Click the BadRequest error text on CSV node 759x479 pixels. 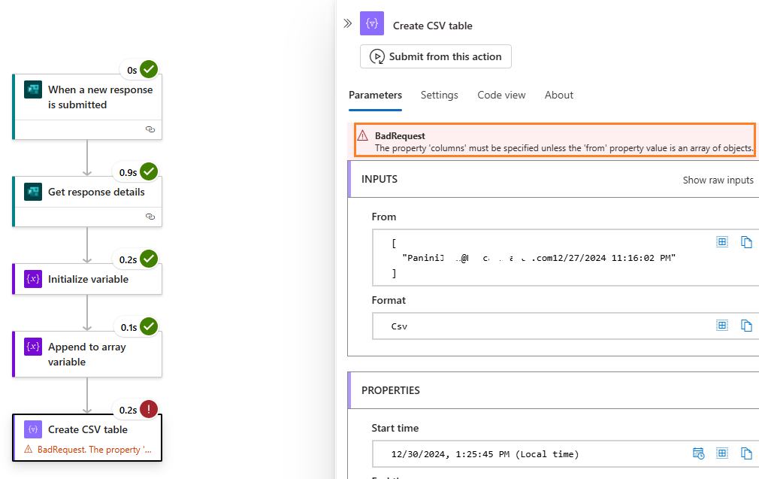click(95, 450)
